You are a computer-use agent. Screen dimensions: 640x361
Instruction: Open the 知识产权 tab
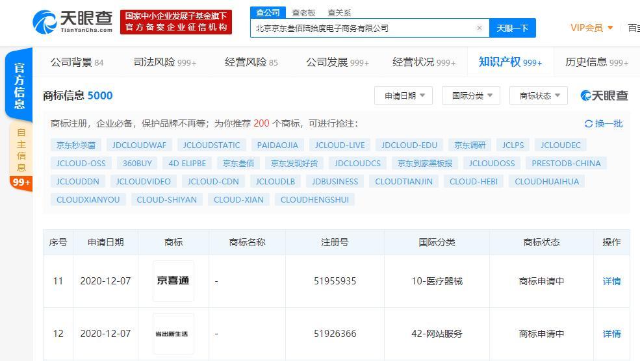(x=510, y=62)
